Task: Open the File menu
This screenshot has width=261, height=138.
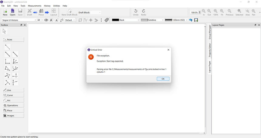Action: [x=3, y=6]
